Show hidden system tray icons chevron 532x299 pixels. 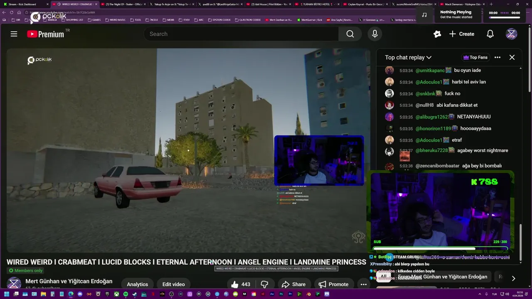[x=480, y=294]
